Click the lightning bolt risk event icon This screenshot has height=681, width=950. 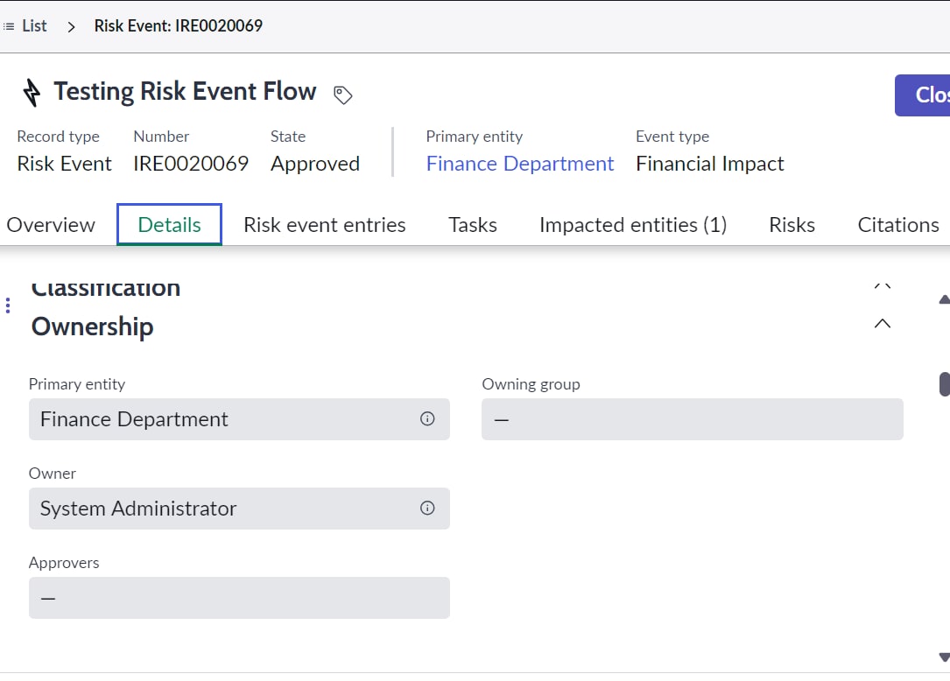coord(32,93)
